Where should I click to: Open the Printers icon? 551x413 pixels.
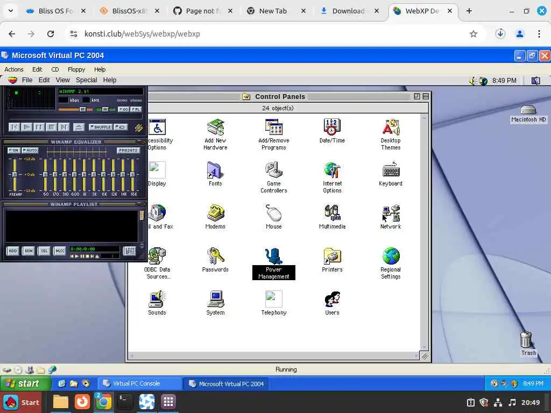click(x=332, y=260)
